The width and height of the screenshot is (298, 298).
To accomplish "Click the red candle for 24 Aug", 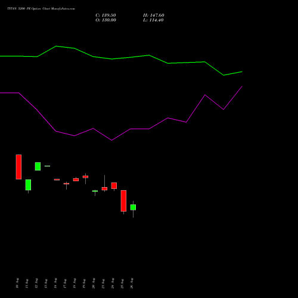I will click(114, 185).
